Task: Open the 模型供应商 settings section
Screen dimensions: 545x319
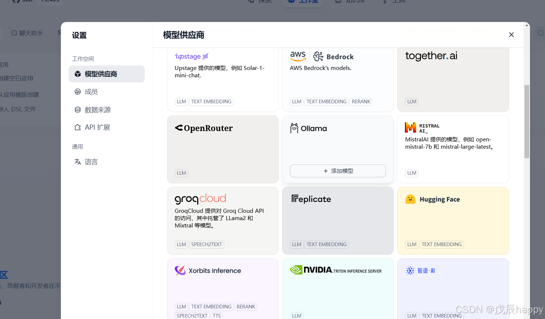Action: click(x=107, y=74)
